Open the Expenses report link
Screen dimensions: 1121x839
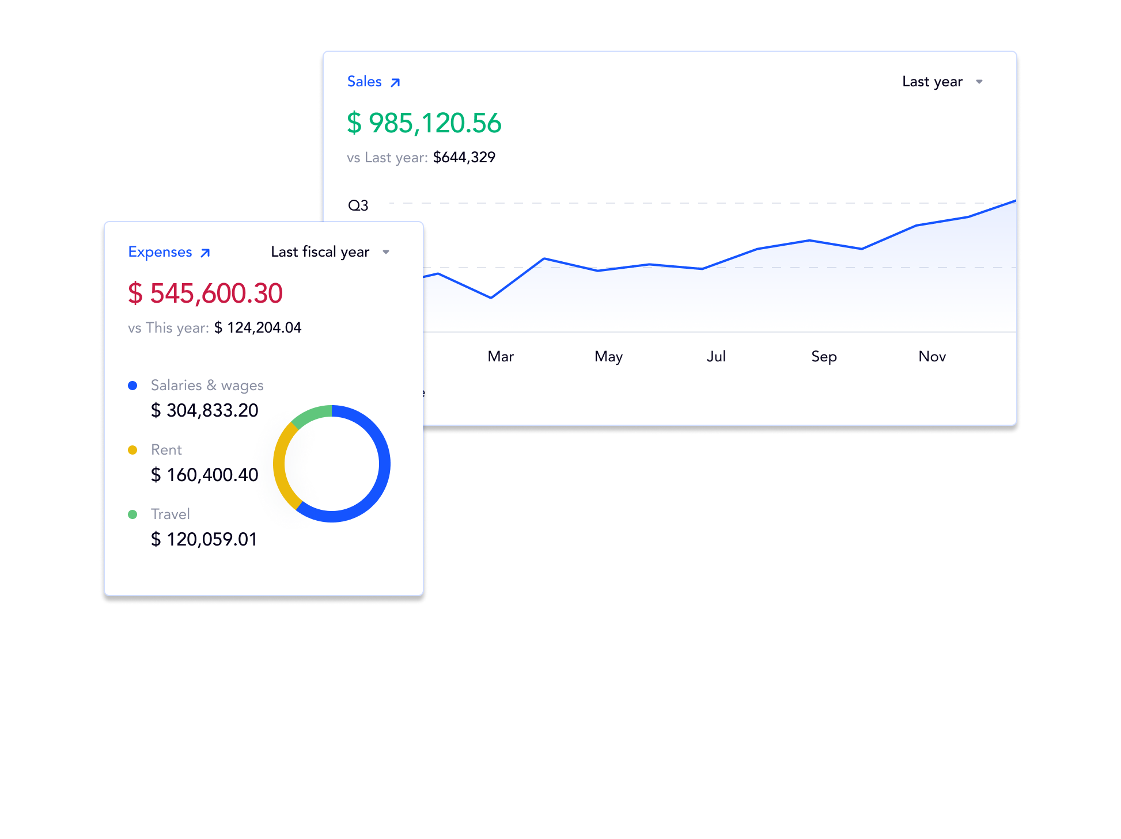point(160,252)
